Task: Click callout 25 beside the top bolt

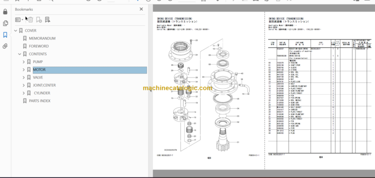Action: 196,40
